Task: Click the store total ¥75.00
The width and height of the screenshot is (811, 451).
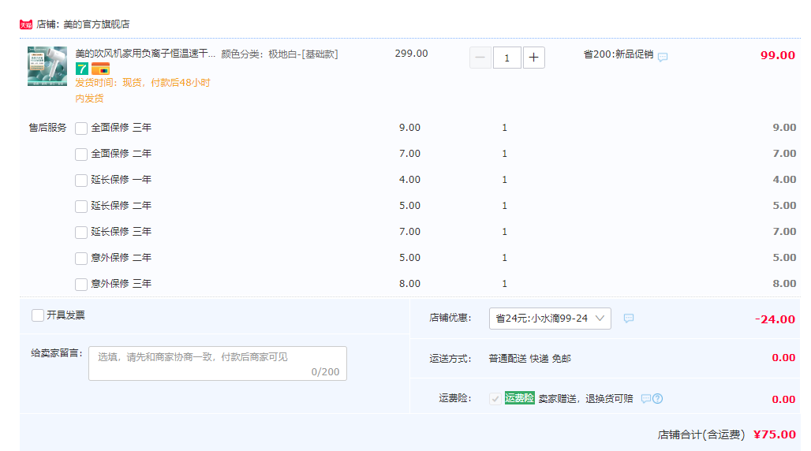Action: [774, 434]
